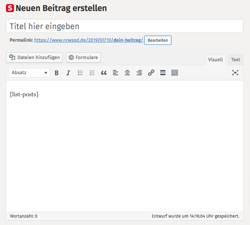Click the Dateien hinzufügen button
250x225 pixels.
tap(34, 58)
